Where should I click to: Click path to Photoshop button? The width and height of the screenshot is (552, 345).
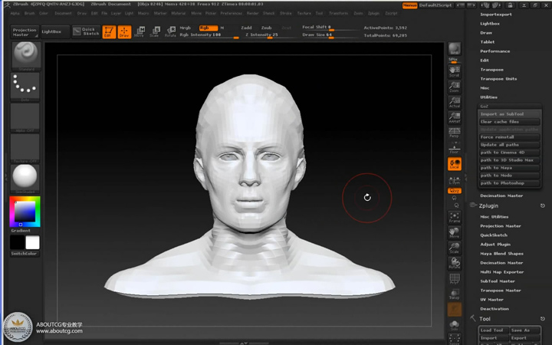[509, 183]
